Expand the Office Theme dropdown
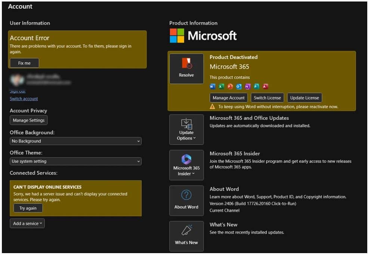The image size is (371, 255). pos(76,162)
